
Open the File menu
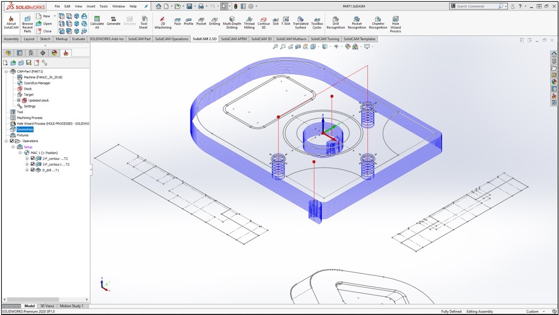tap(57, 6)
